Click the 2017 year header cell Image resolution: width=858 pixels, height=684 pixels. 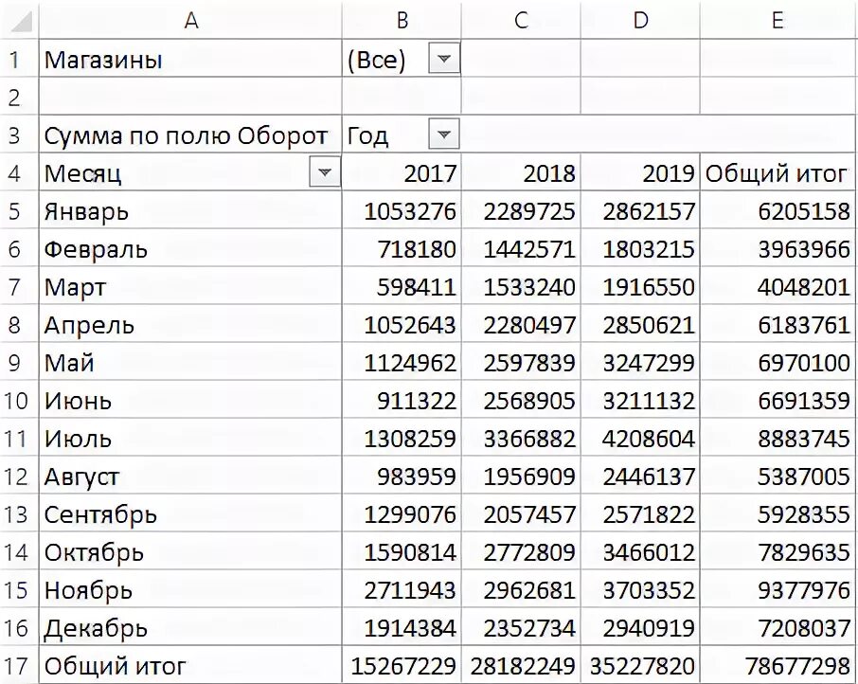[x=402, y=173]
